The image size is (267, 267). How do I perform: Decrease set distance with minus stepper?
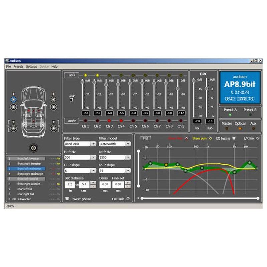(x=93, y=186)
